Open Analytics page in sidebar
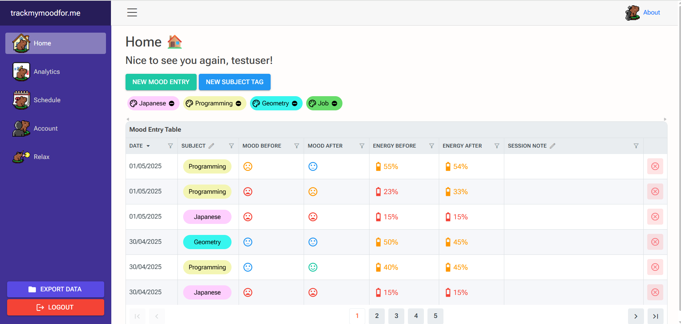The image size is (681, 324). point(55,72)
